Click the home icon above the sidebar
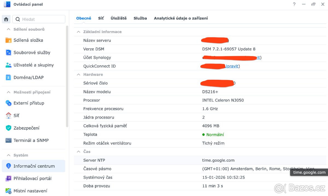Screen dimensions: 328x196 click(x=6, y=19)
